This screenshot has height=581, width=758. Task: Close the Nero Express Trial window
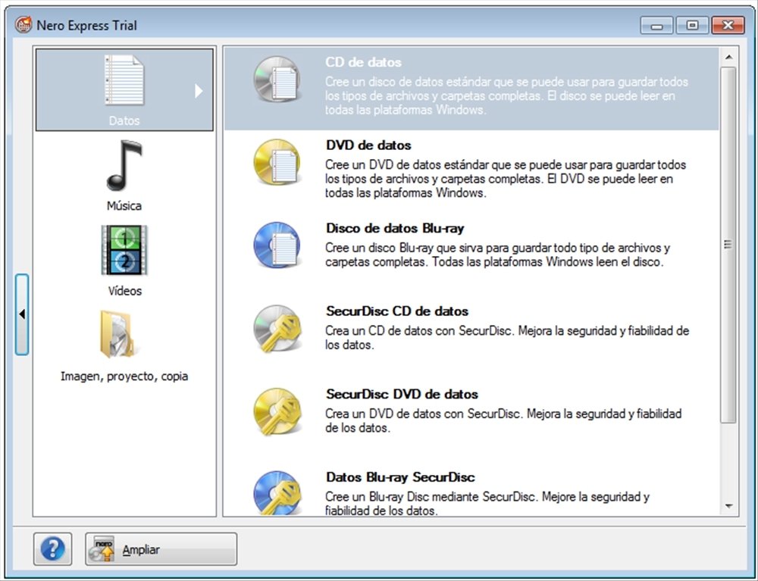click(x=728, y=25)
